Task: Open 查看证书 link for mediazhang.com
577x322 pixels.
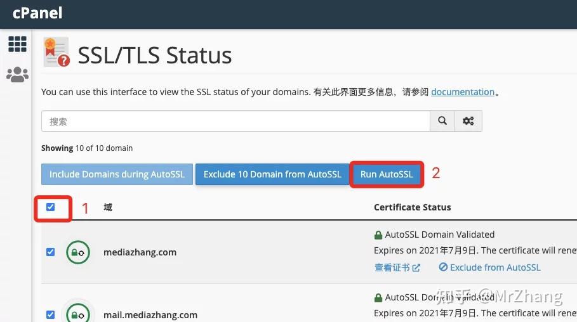Action: 397,267
